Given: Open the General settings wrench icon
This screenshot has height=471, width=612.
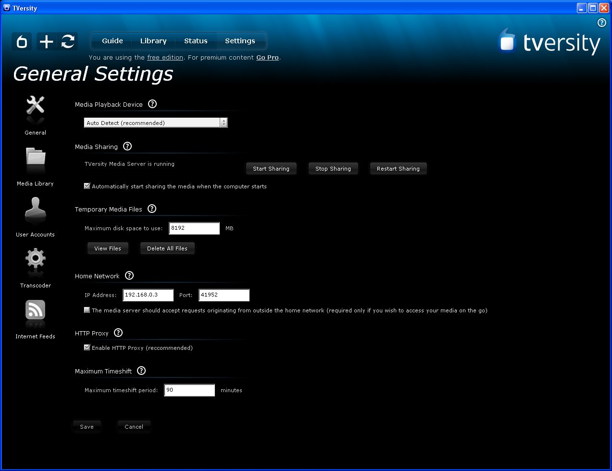Looking at the screenshot, I should (35, 106).
